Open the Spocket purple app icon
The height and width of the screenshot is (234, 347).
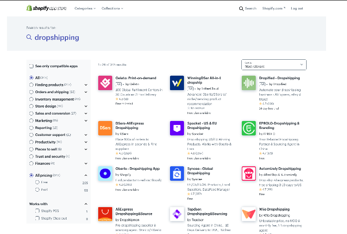177,128
